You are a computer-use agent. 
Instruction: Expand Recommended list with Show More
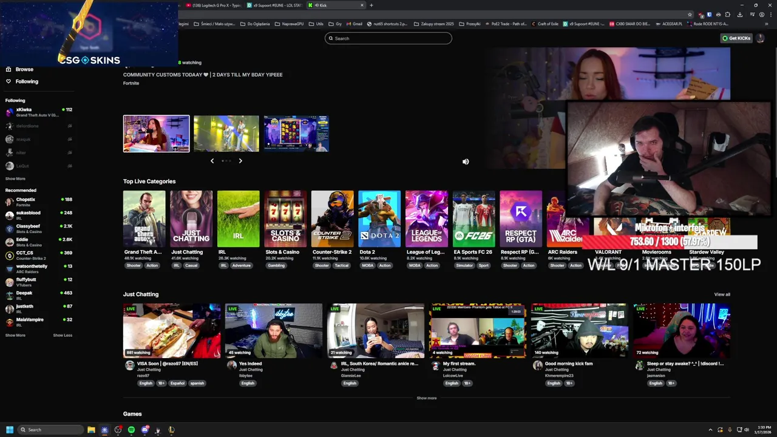[x=15, y=336]
